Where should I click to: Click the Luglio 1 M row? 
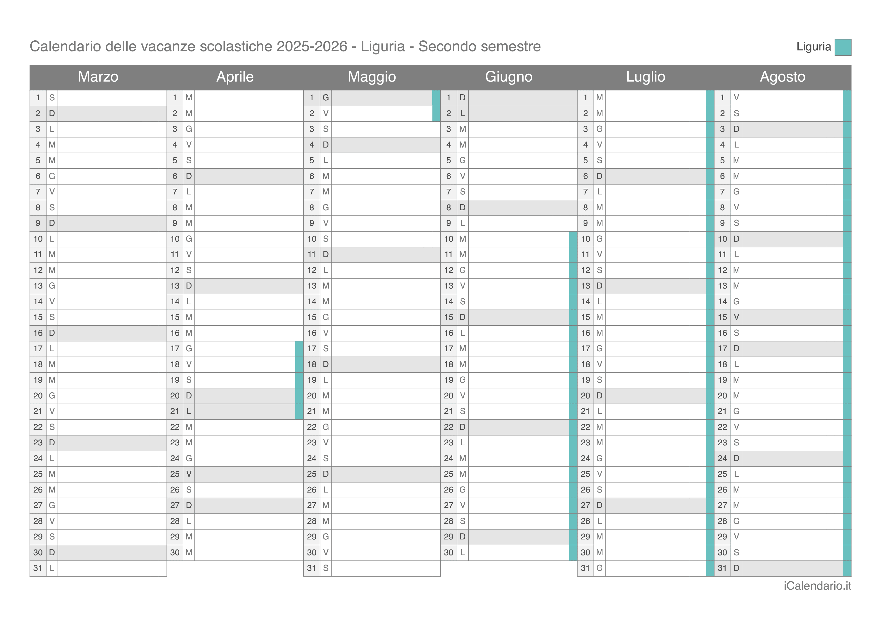pos(646,98)
